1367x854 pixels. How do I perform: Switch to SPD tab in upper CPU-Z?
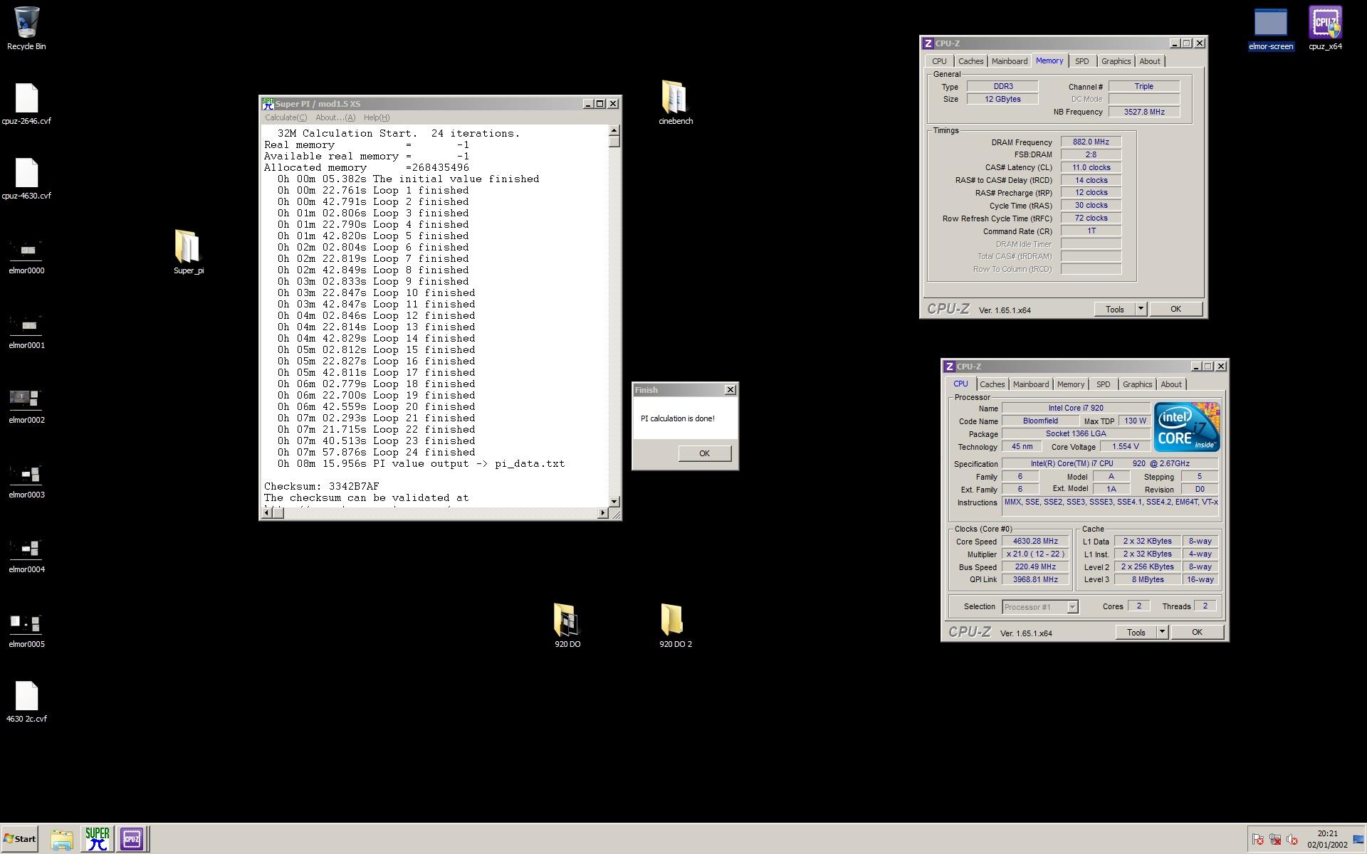[x=1081, y=61]
